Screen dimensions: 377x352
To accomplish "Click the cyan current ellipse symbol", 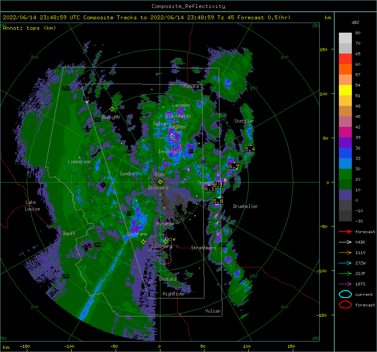I will click(345, 294).
